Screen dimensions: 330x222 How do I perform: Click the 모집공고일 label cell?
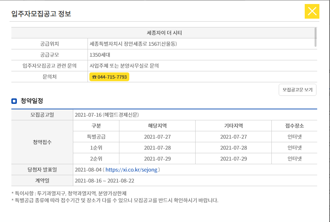(x=42, y=115)
